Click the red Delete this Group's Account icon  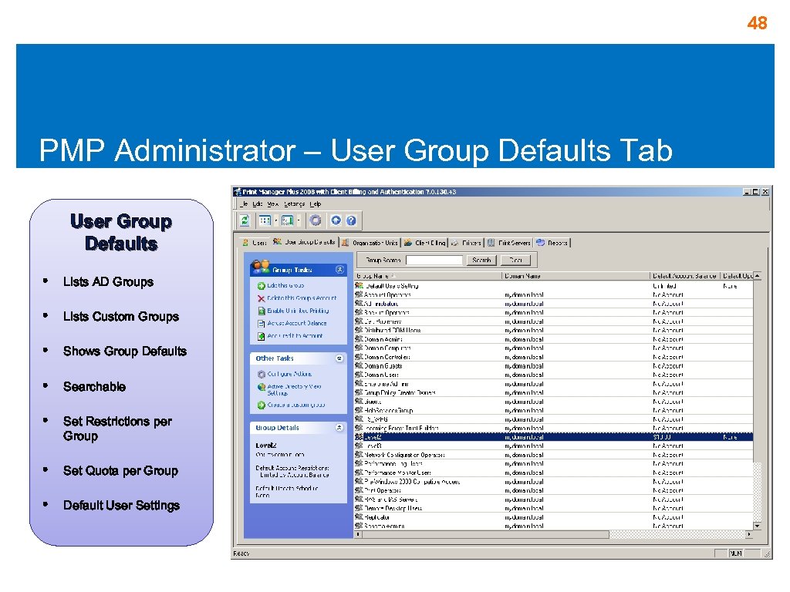261,298
